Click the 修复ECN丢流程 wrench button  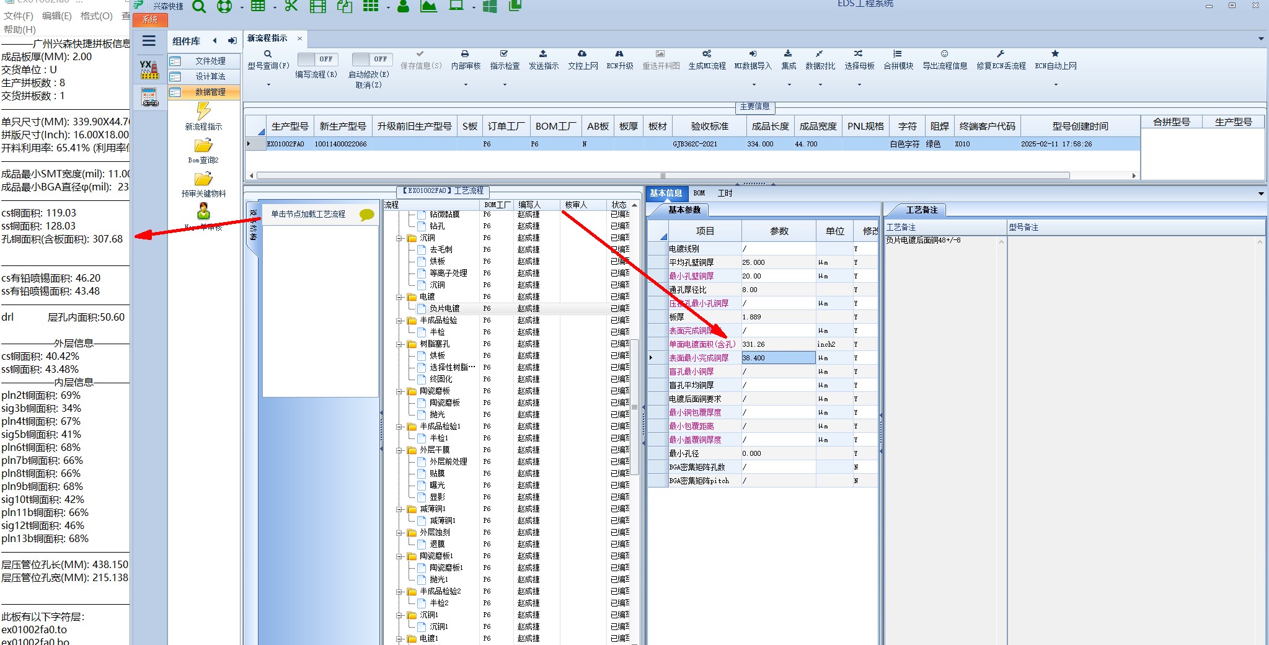click(x=1001, y=60)
